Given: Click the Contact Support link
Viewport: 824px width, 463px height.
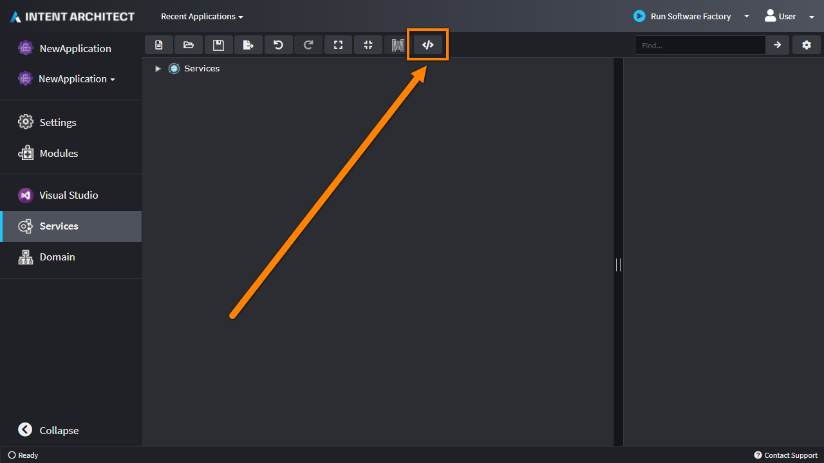Looking at the screenshot, I should pyautogui.click(x=785, y=455).
